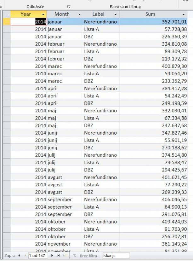Go to first record navigation button

click(x=20, y=256)
